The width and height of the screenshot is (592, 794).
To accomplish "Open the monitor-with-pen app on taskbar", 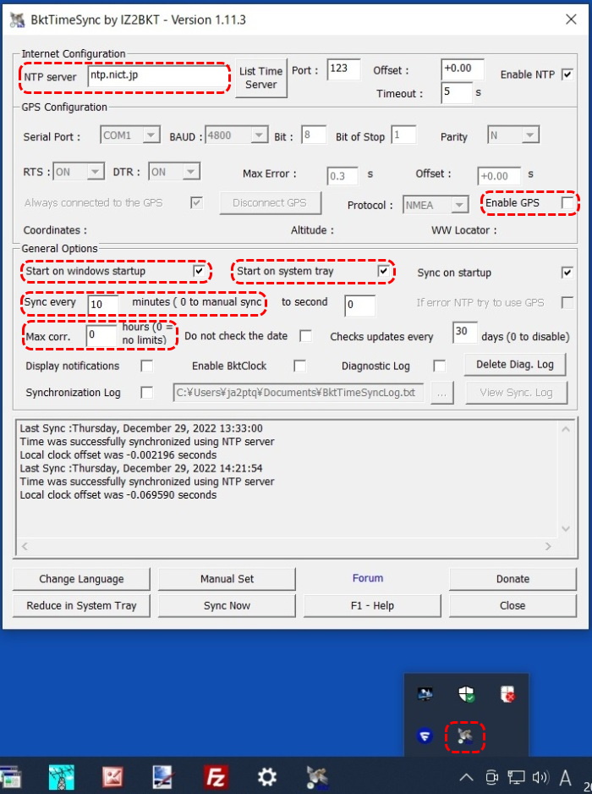I will (x=164, y=777).
